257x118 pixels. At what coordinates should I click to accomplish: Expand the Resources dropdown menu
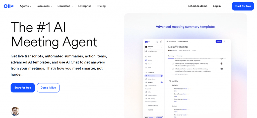44,6
